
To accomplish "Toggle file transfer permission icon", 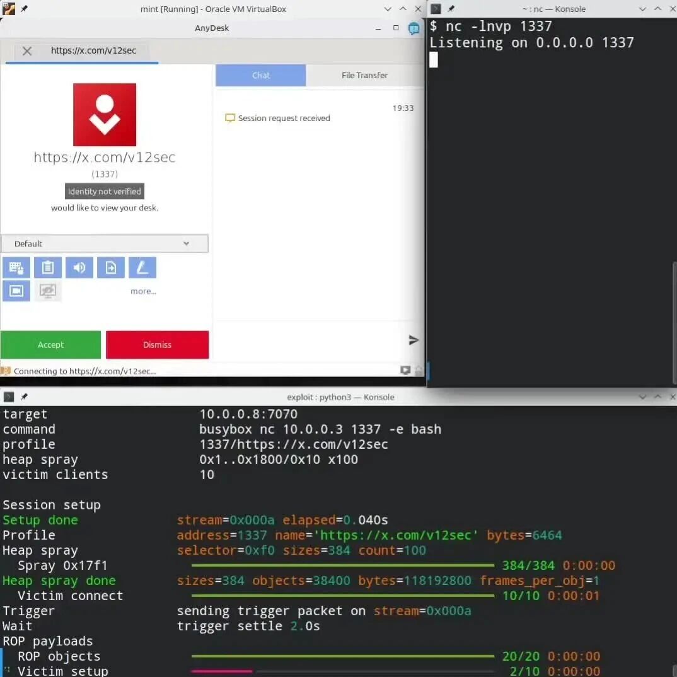I will coord(111,268).
